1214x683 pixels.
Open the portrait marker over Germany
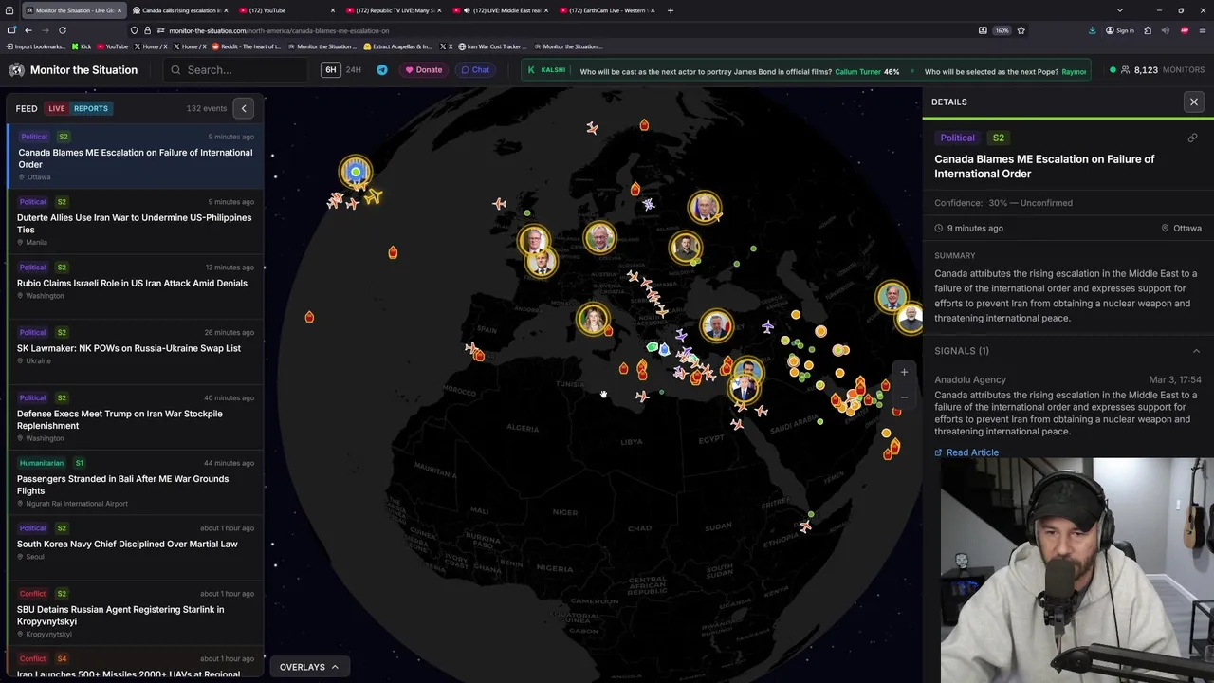(599, 237)
